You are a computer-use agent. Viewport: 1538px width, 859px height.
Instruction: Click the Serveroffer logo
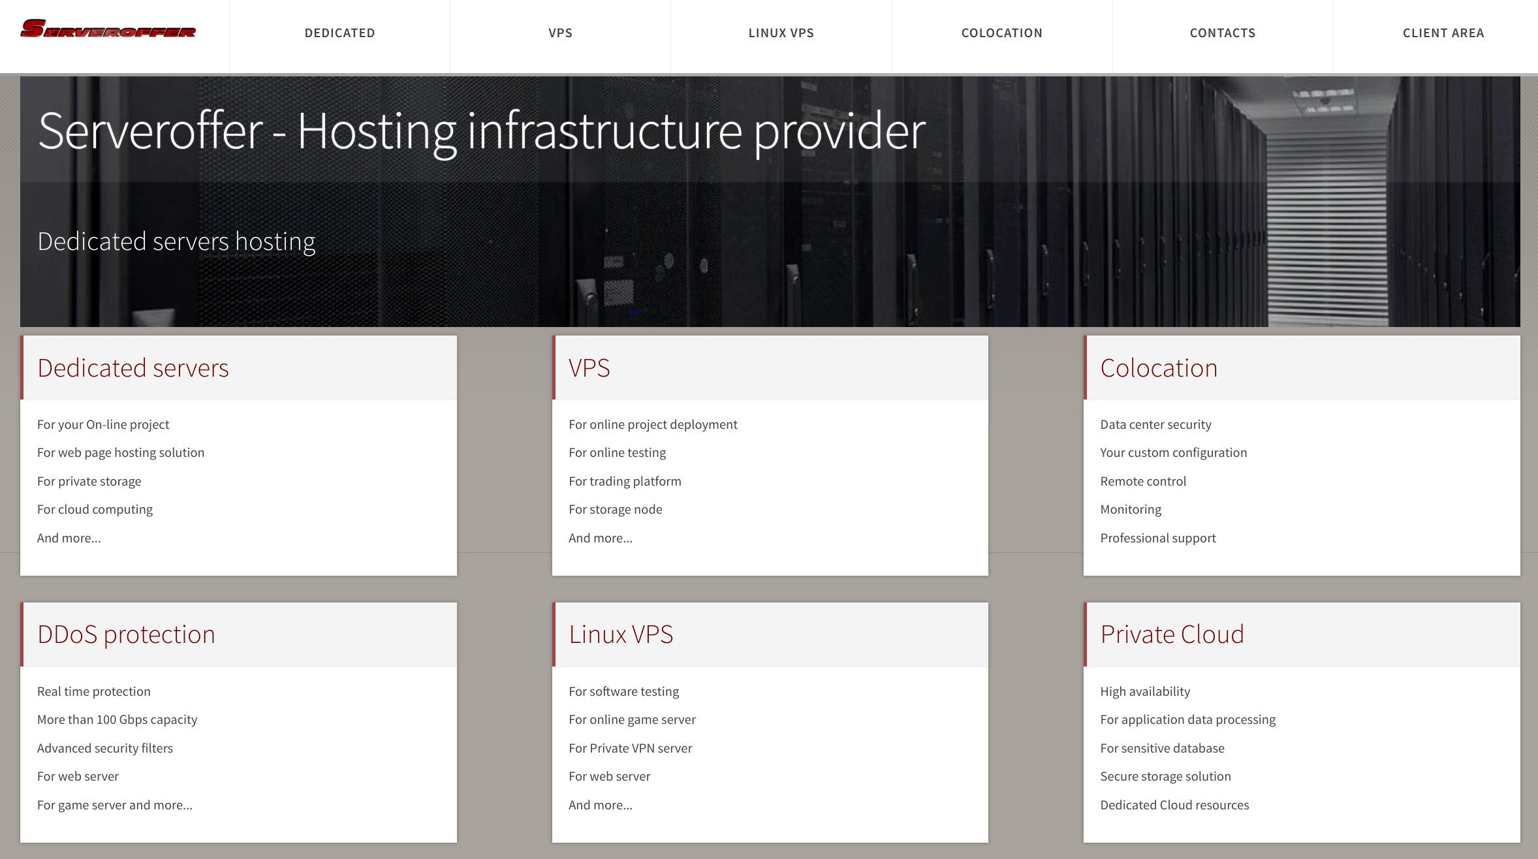pyautogui.click(x=108, y=29)
